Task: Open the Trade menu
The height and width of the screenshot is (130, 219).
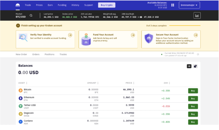Action: 28,5
